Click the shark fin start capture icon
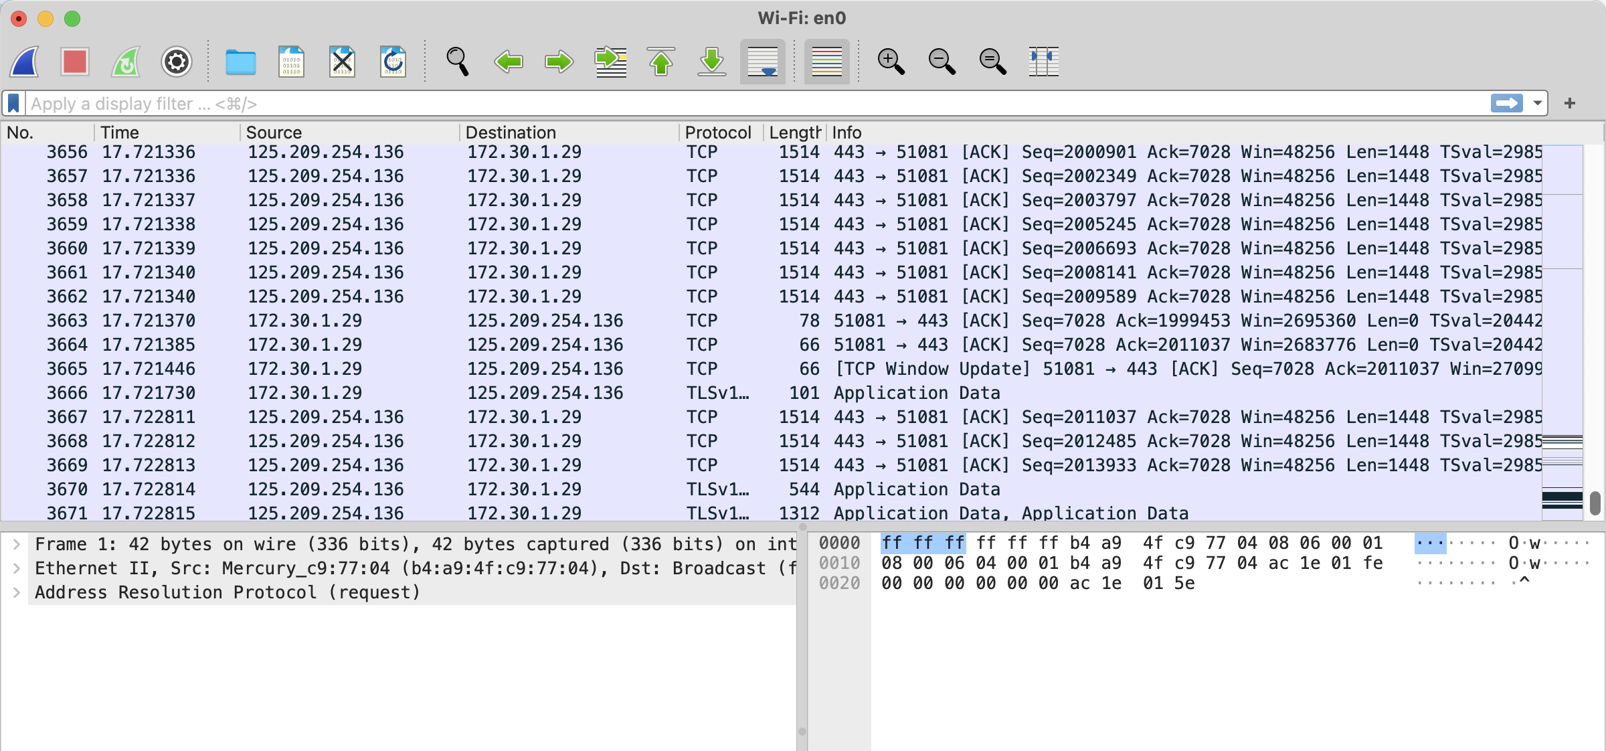Viewport: 1606px width, 751px height. pyautogui.click(x=25, y=62)
